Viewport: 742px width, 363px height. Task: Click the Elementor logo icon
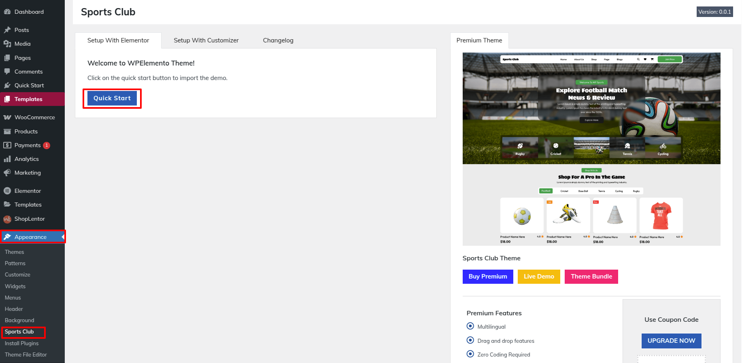pyautogui.click(x=7, y=191)
